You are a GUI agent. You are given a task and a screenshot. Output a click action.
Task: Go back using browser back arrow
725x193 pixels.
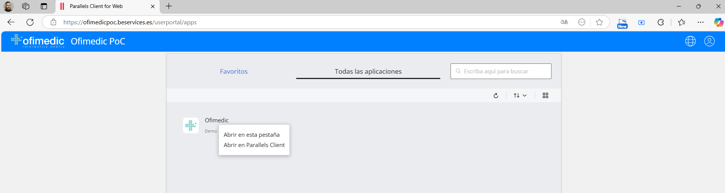click(11, 22)
